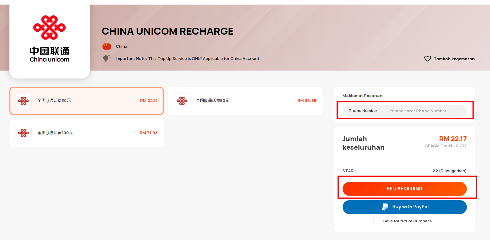Click the Buy with PayPal button
490x240 pixels.
coord(405,207)
